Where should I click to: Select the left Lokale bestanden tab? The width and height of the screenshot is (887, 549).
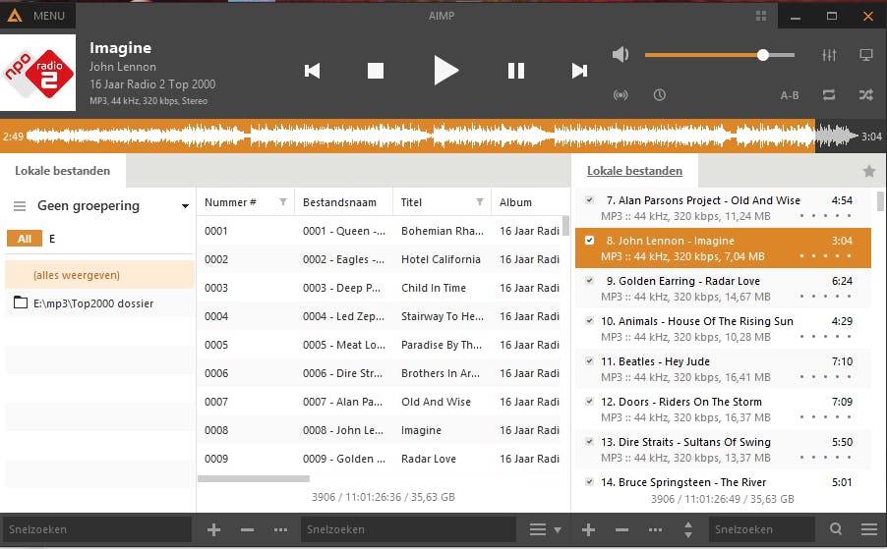pos(62,171)
